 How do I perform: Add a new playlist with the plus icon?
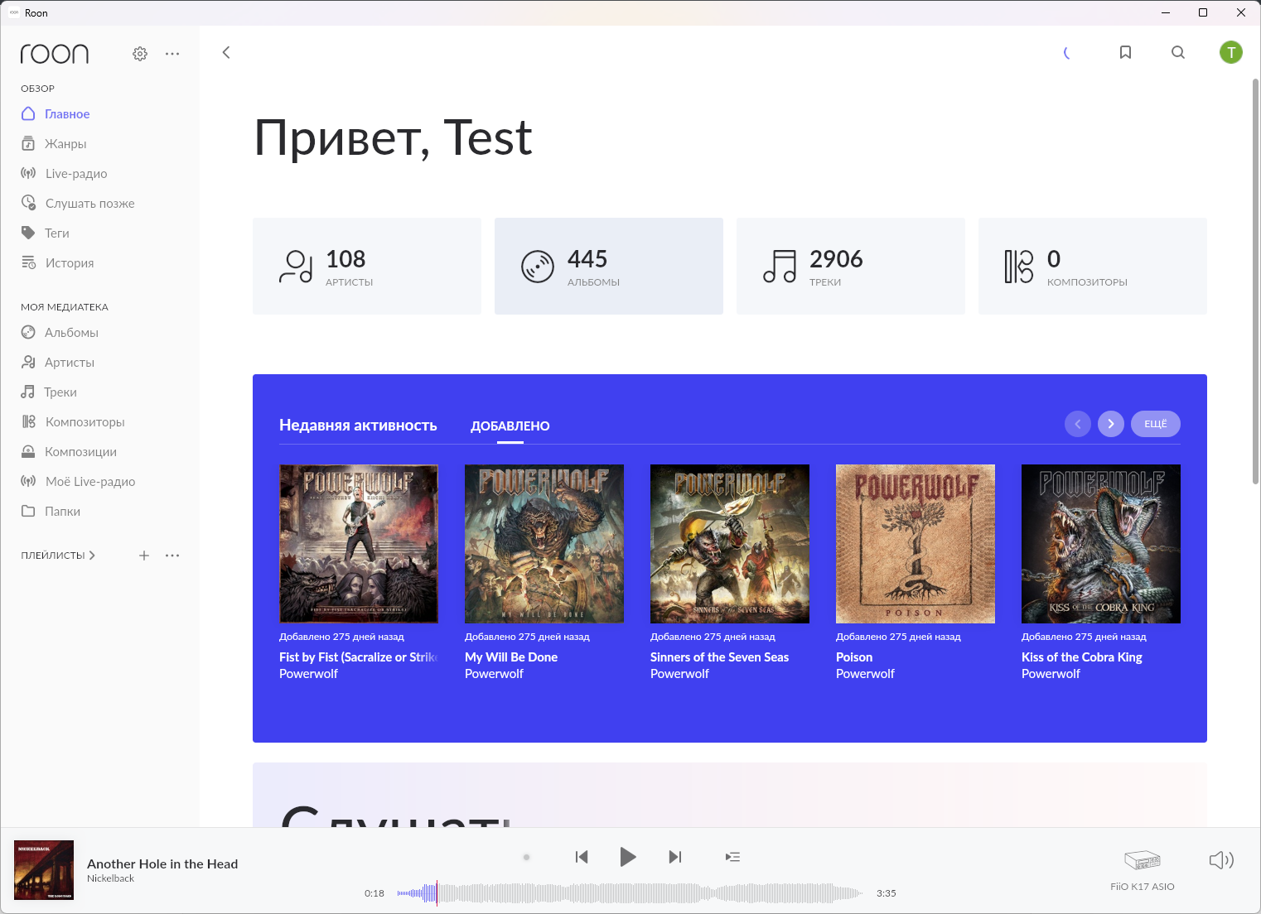pos(144,556)
